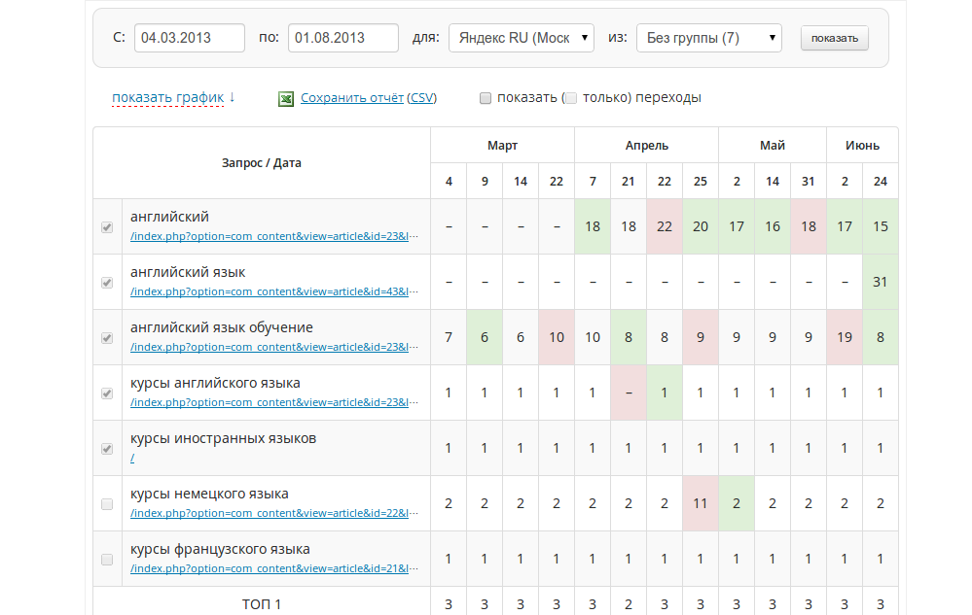Check курсы французского языка row checkbox

(x=107, y=560)
